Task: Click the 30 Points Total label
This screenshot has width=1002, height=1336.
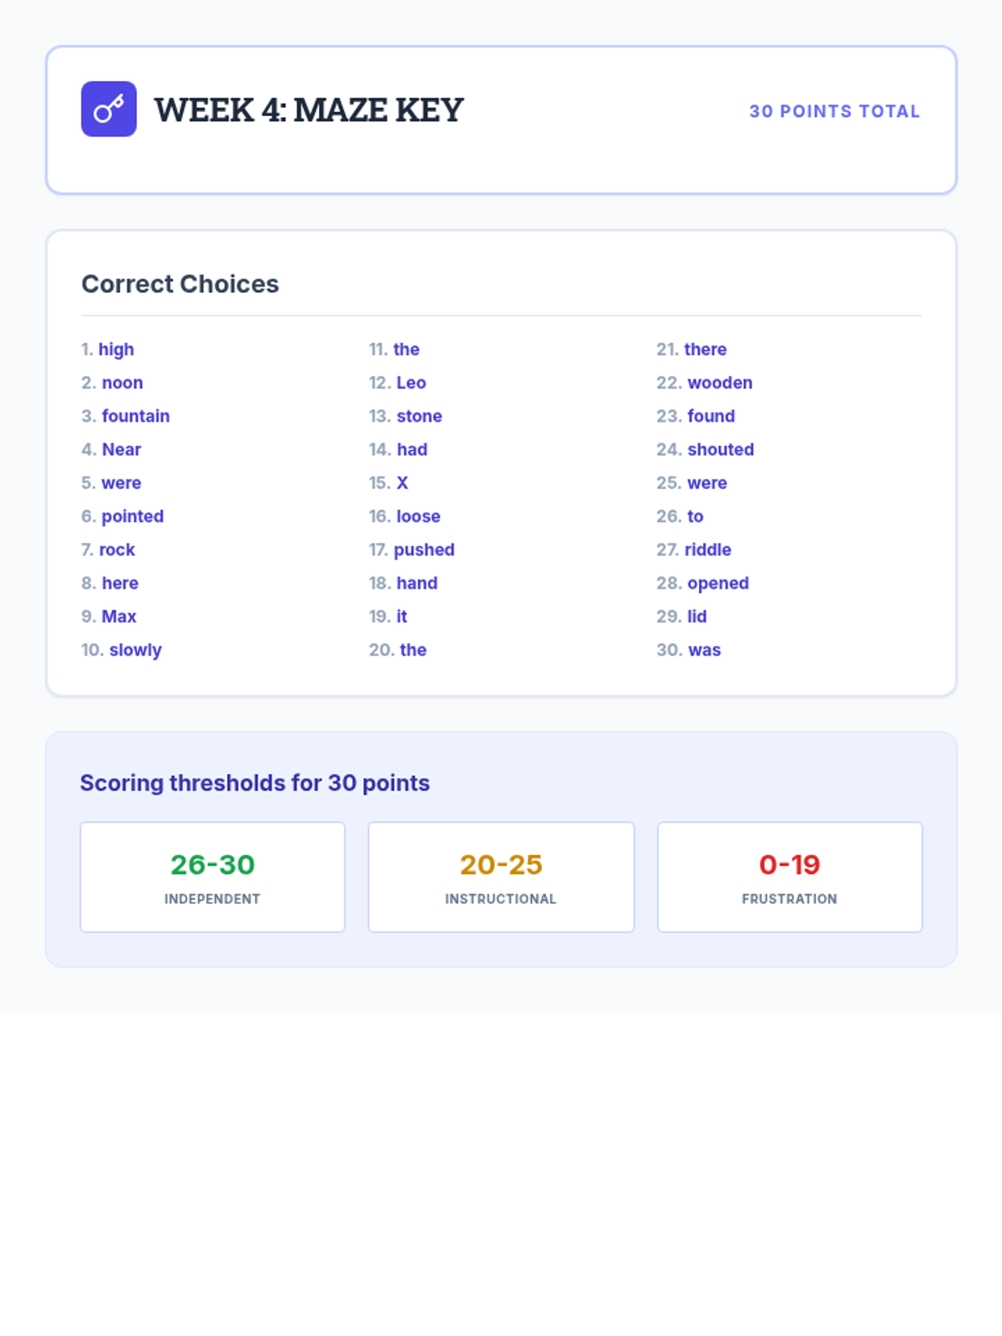Action: [834, 111]
